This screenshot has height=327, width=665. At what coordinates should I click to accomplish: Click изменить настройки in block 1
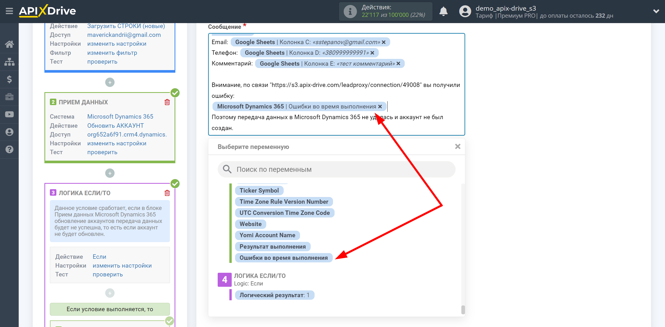[117, 44]
